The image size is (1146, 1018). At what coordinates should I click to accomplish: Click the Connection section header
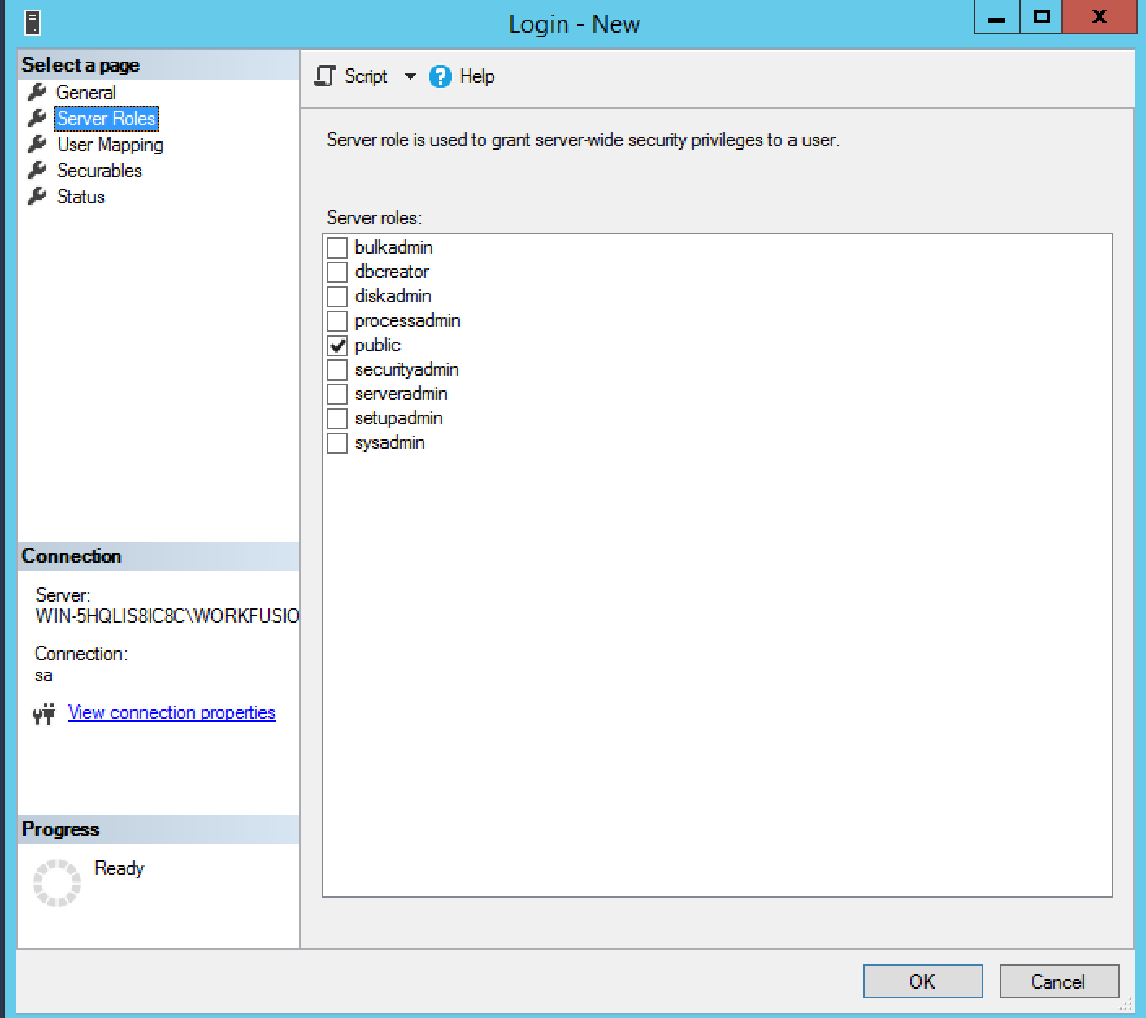(158, 556)
